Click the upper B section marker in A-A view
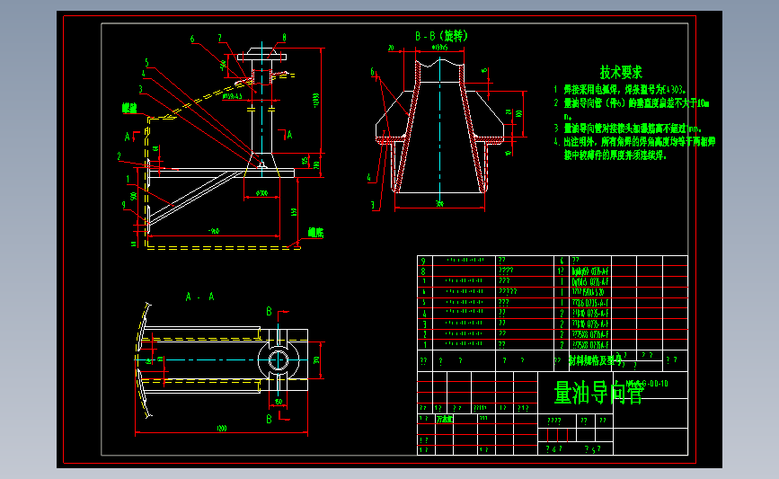The width and height of the screenshot is (779, 479). point(269,312)
